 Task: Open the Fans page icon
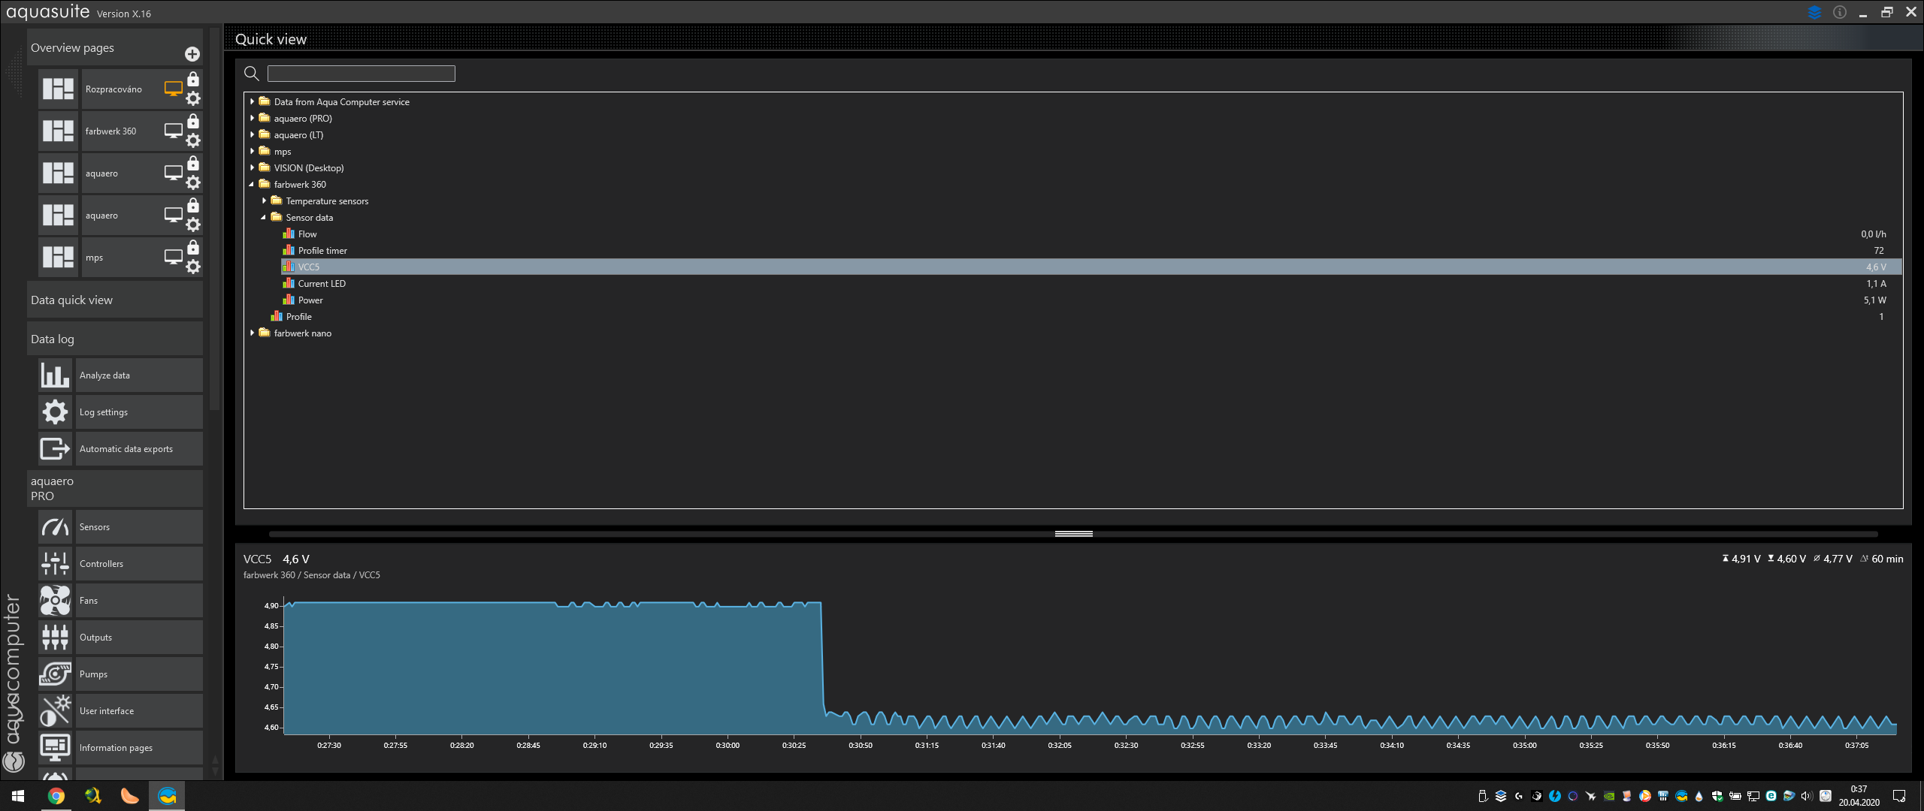pyautogui.click(x=55, y=600)
